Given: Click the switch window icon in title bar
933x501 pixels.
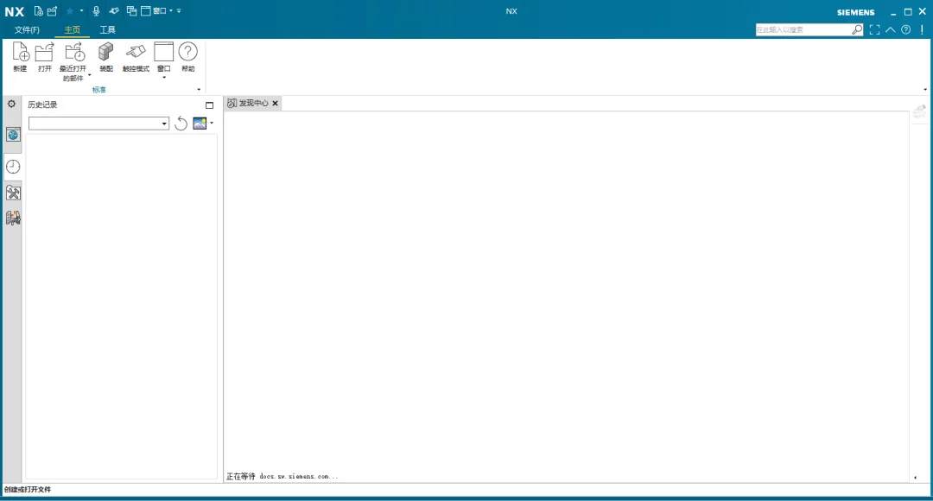Looking at the screenshot, I should (131, 10).
